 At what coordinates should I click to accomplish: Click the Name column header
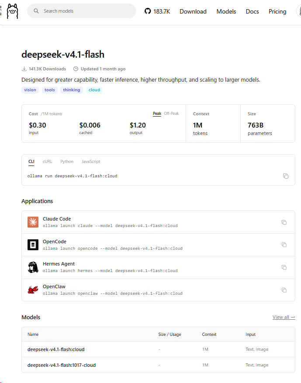pyautogui.click(x=33, y=335)
